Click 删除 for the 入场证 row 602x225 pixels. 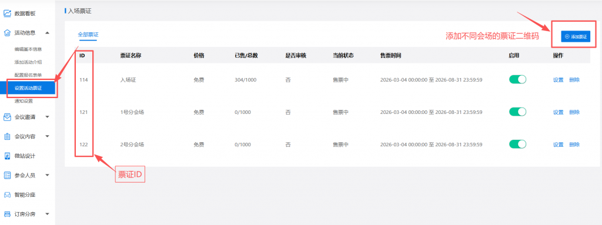pos(574,80)
